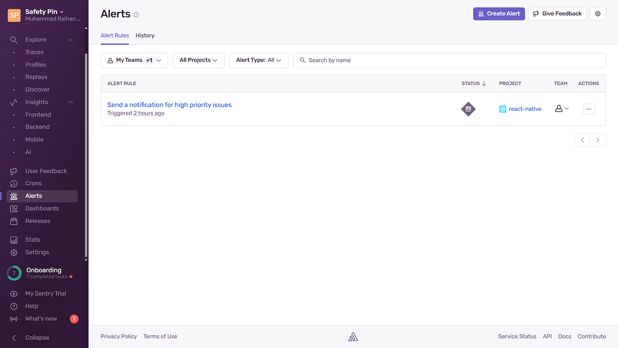Image resolution: width=618 pixels, height=348 pixels.
Task: Click the triggered status icon in the alert row
Action: tap(468, 109)
